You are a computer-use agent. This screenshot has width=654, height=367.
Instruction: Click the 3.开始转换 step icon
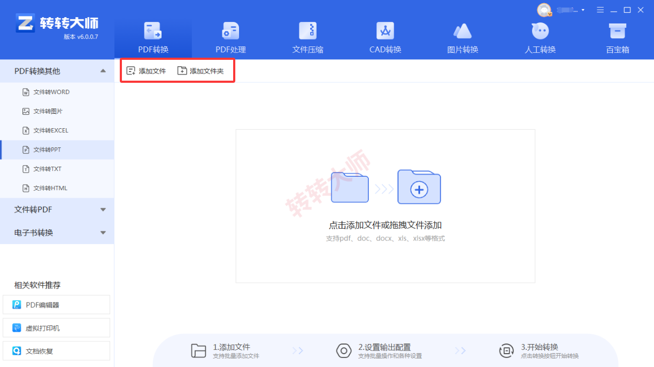point(506,350)
